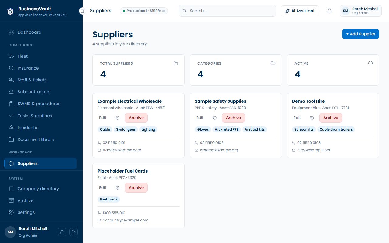View history for Demo Tool Hire
This screenshot has height=243, width=389.
pos(312,118)
